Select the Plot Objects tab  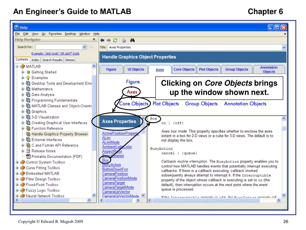coord(209,69)
